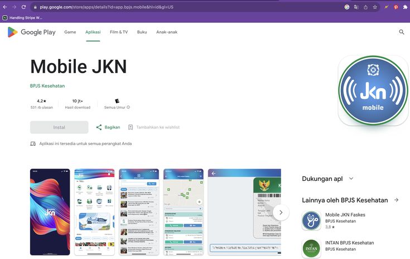Open the Handling Stripe W... bookmark
Image resolution: width=410 pixels, height=259 pixels.
[22, 18]
